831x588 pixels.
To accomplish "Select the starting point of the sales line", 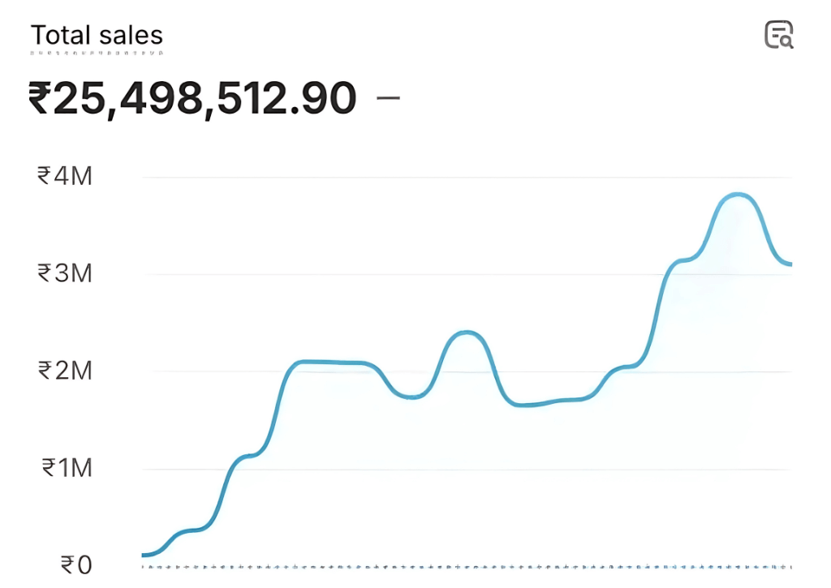I will point(144,556).
